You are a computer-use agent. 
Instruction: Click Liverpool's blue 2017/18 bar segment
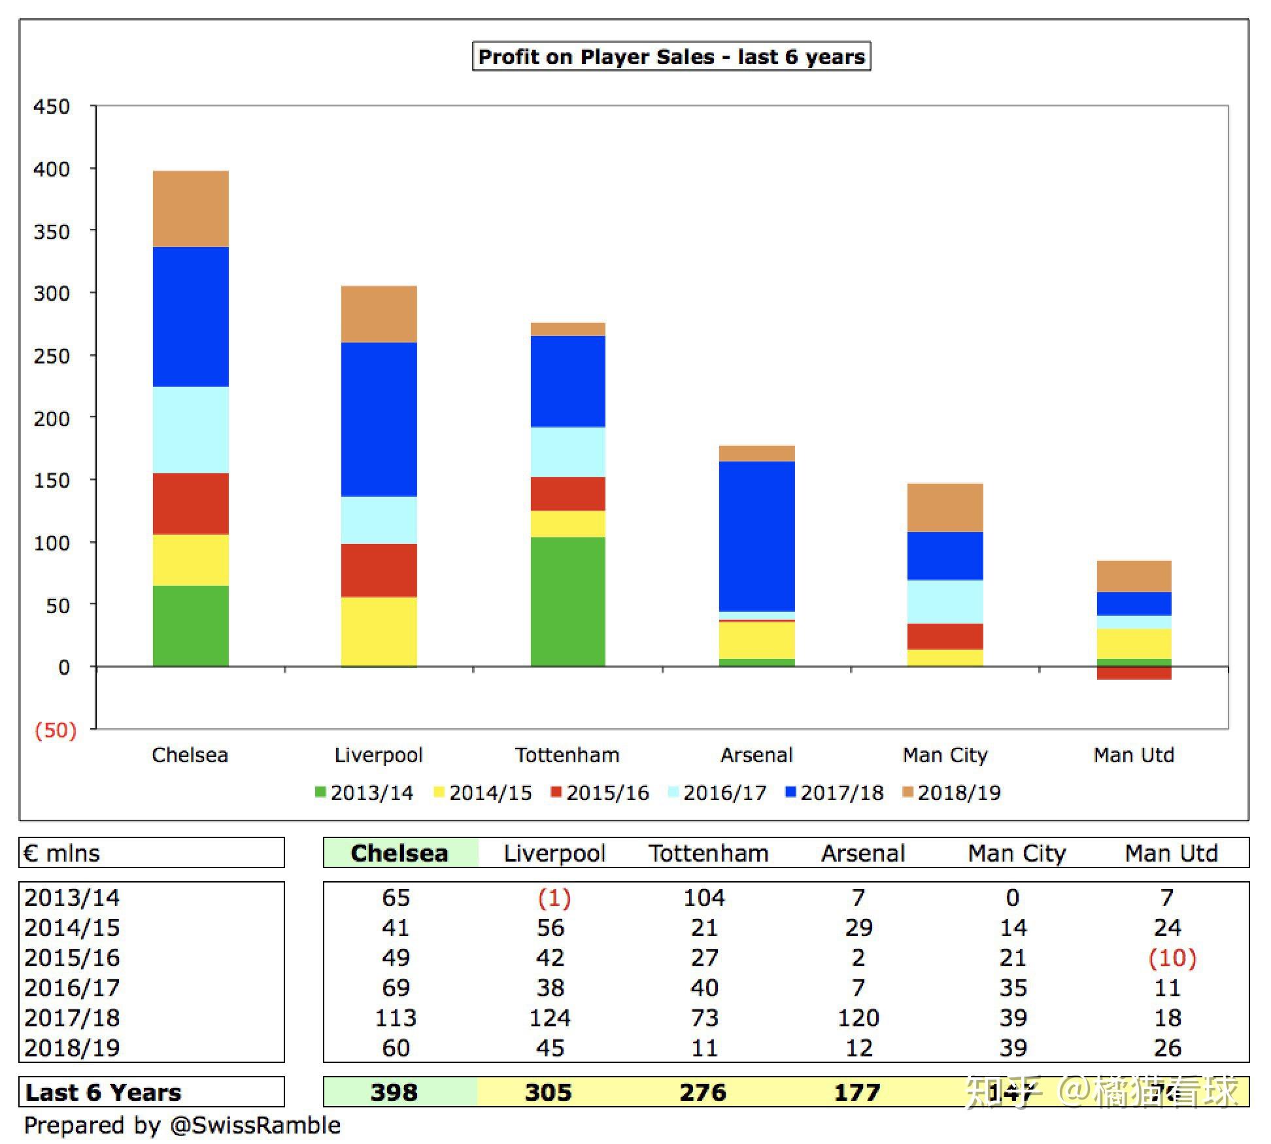(379, 419)
